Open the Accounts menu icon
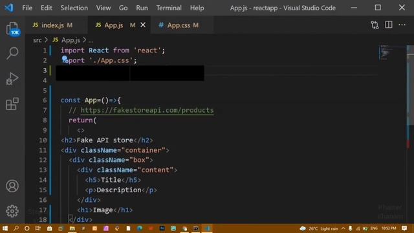This screenshot has height=233, width=414. (12, 186)
